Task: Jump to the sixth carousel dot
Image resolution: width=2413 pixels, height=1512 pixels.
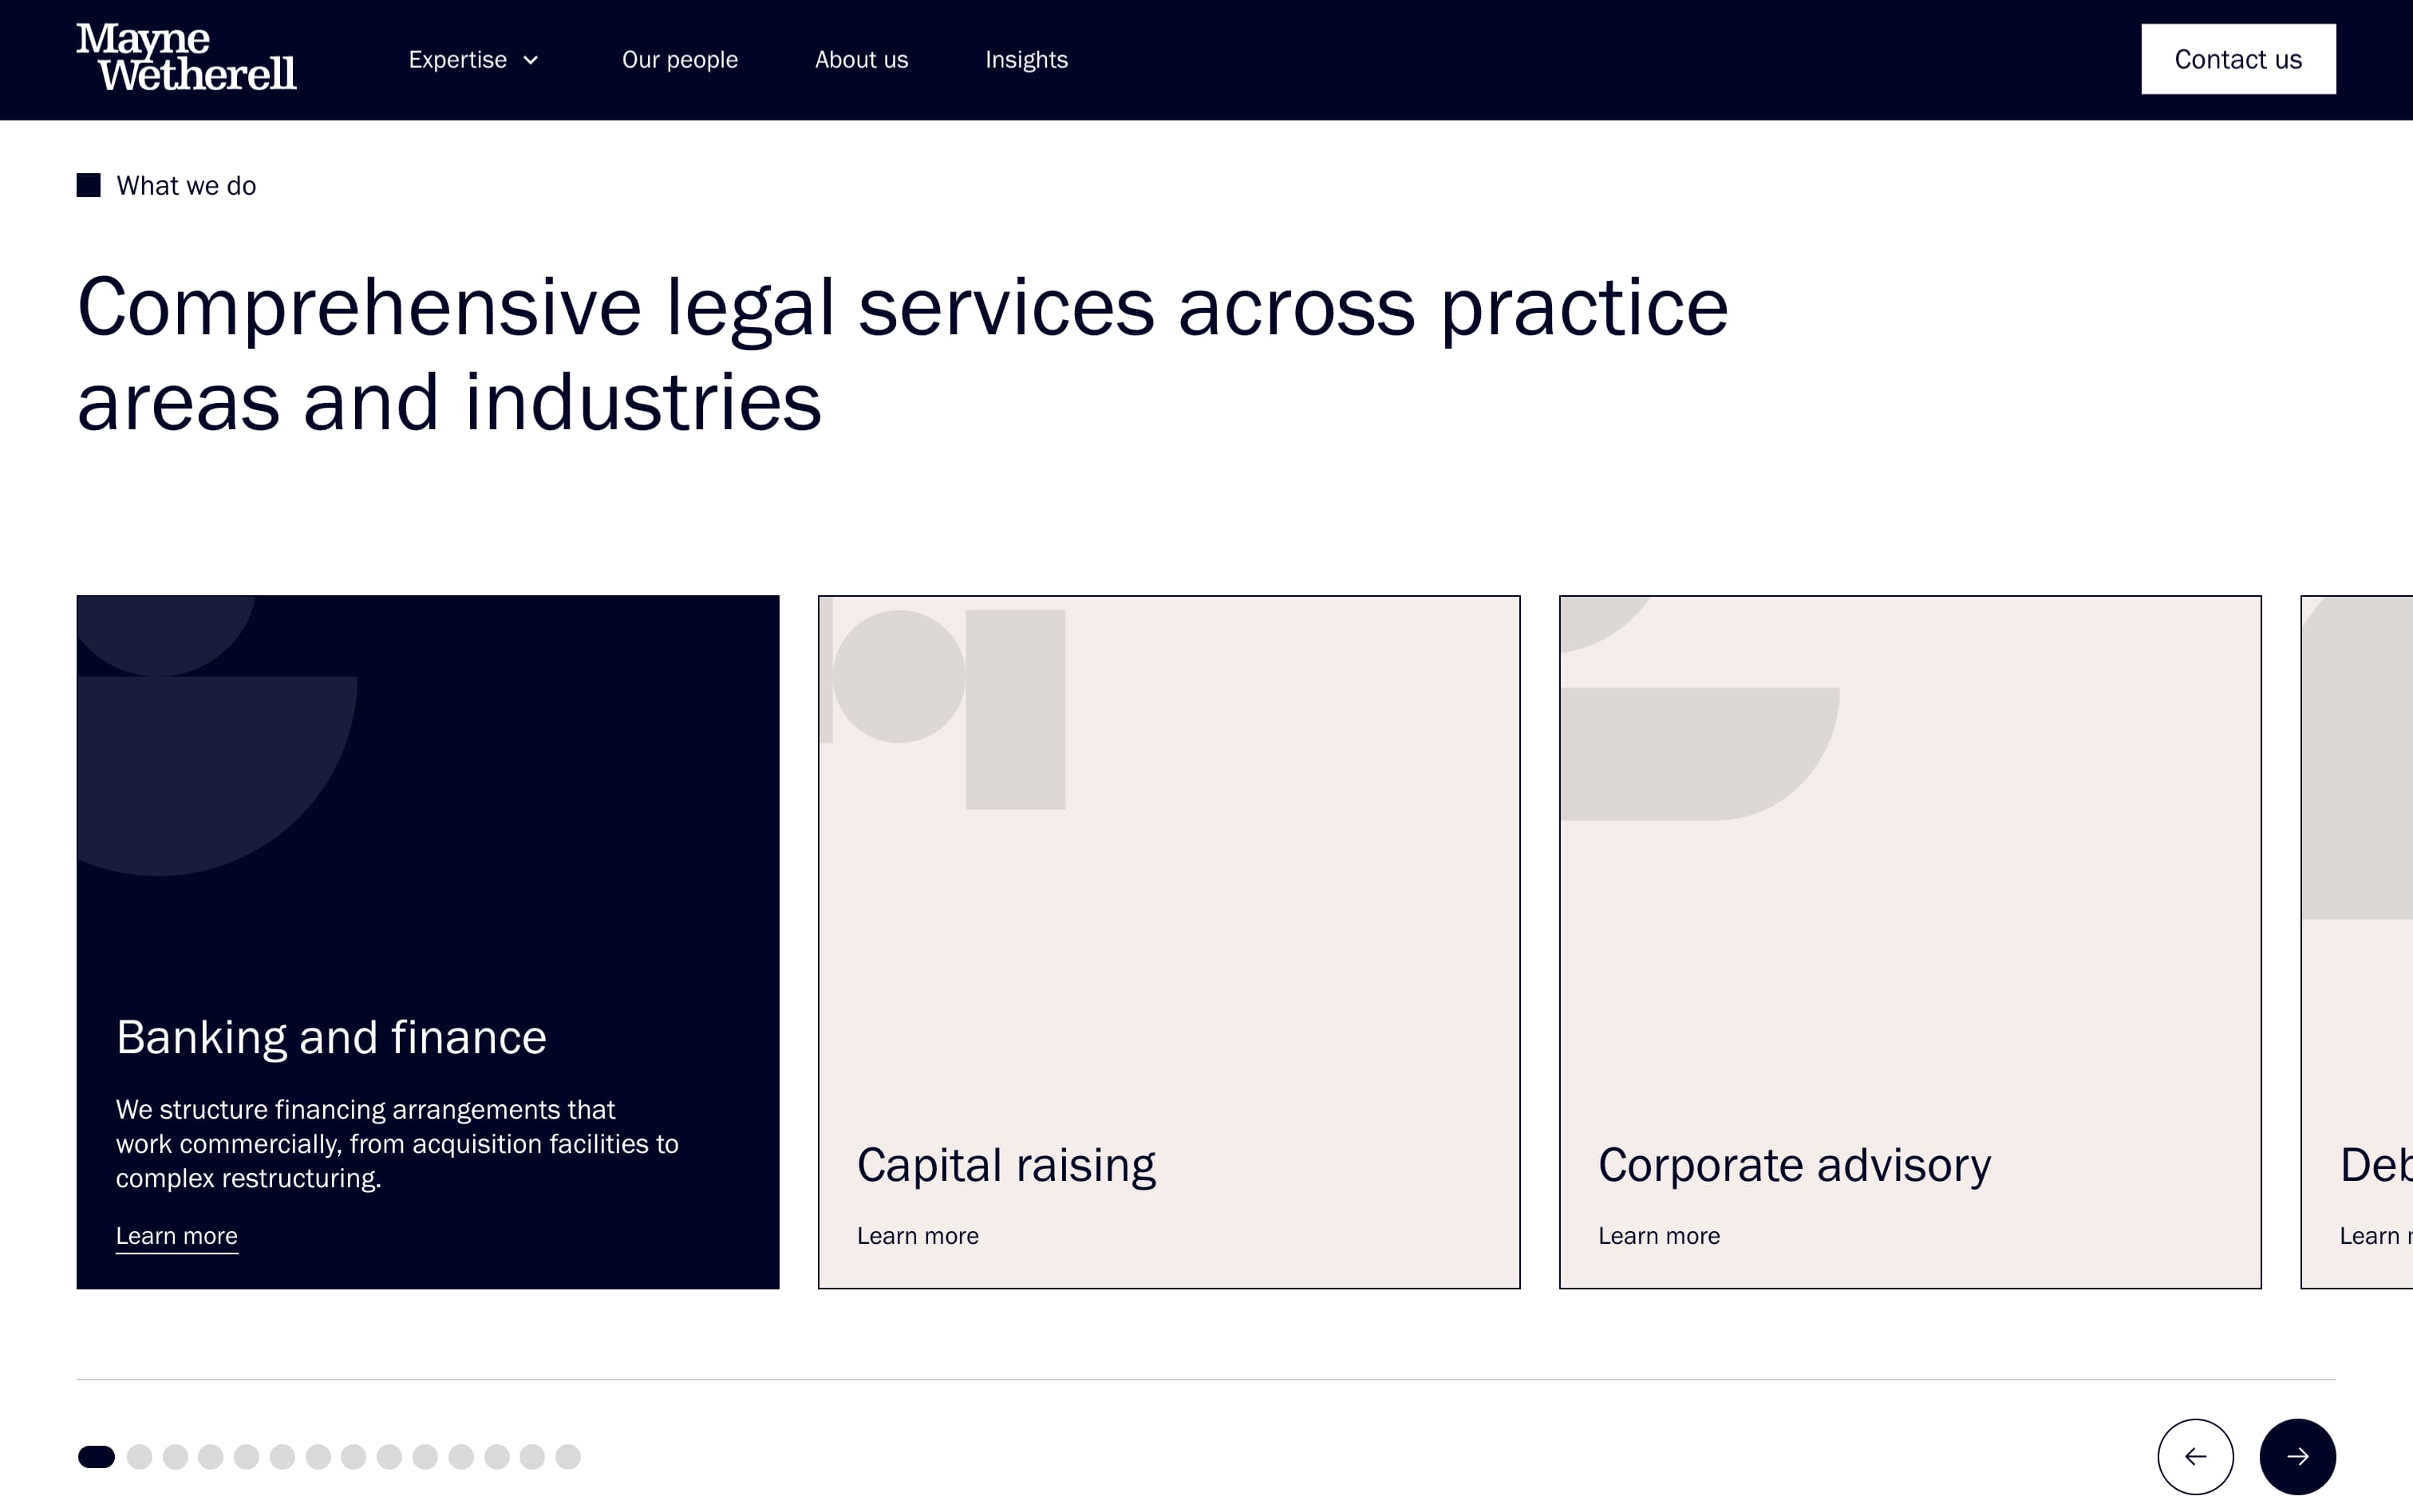Action: [x=283, y=1457]
